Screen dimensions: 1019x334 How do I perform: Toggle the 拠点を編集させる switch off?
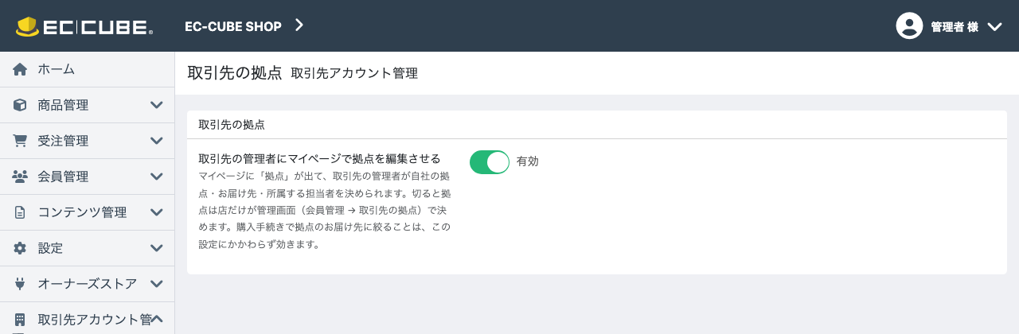coord(489,161)
